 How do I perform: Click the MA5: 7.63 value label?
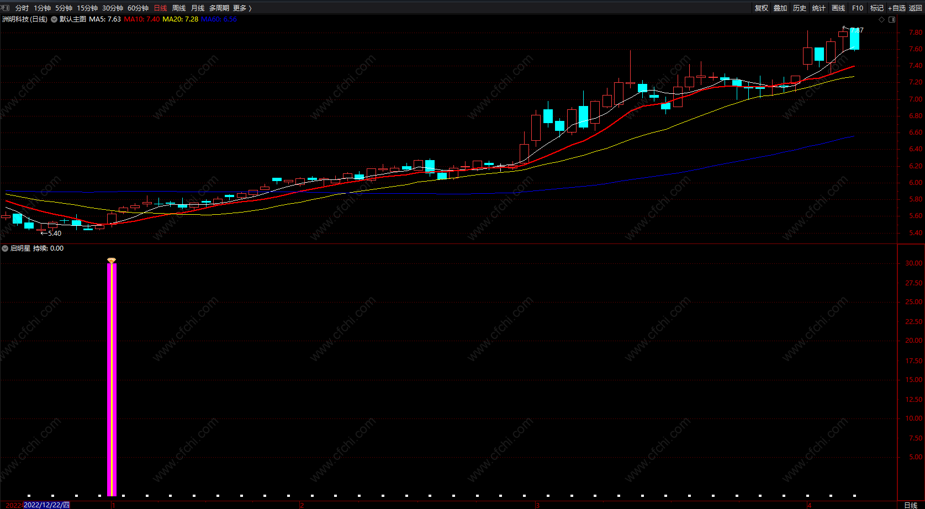(105, 19)
